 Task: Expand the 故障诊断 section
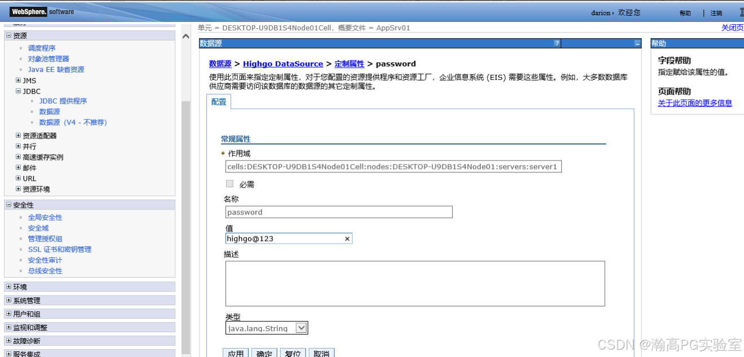(x=8, y=341)
